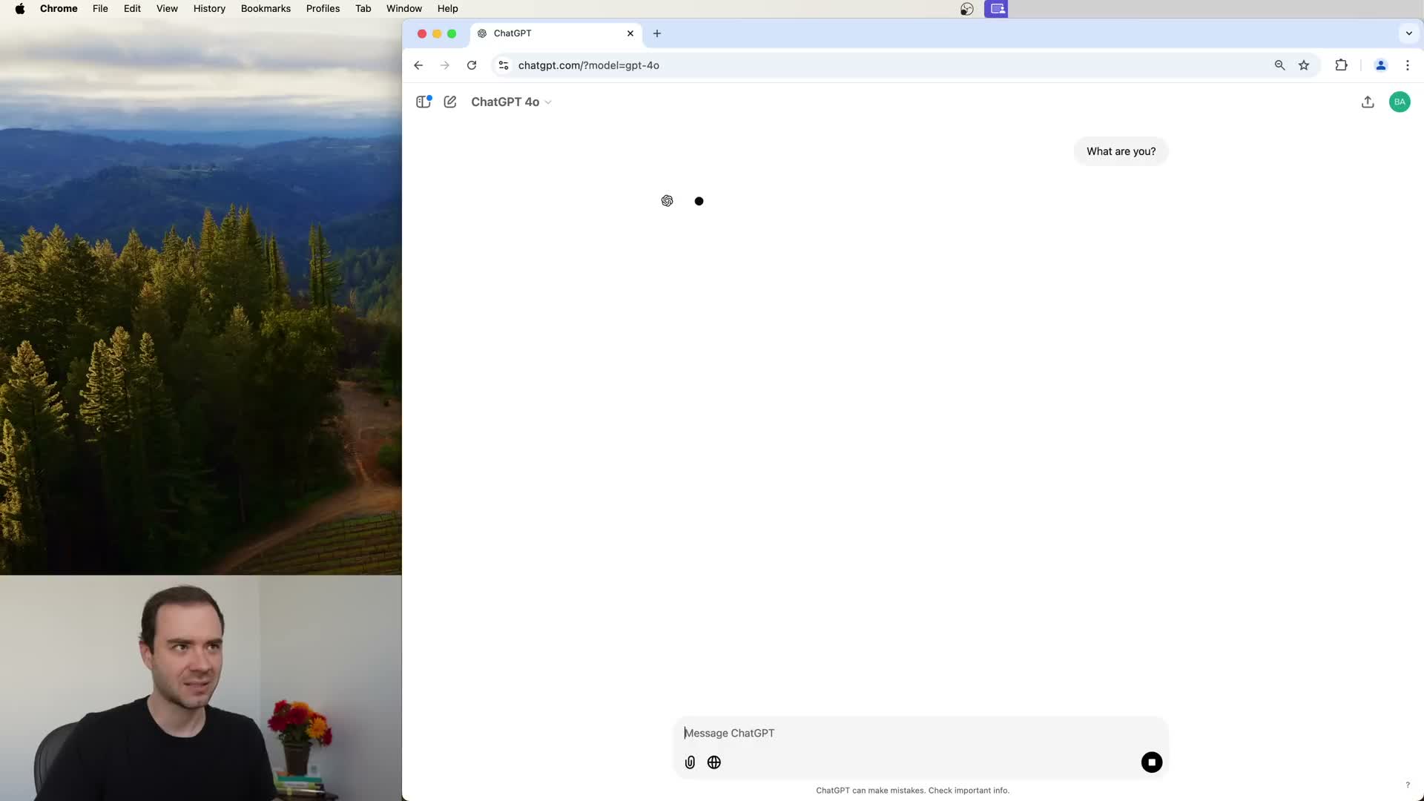Expand the Chrome tab search dropdown
The width and height of the screenshot is (1424, 801).
coord(1408,33)
